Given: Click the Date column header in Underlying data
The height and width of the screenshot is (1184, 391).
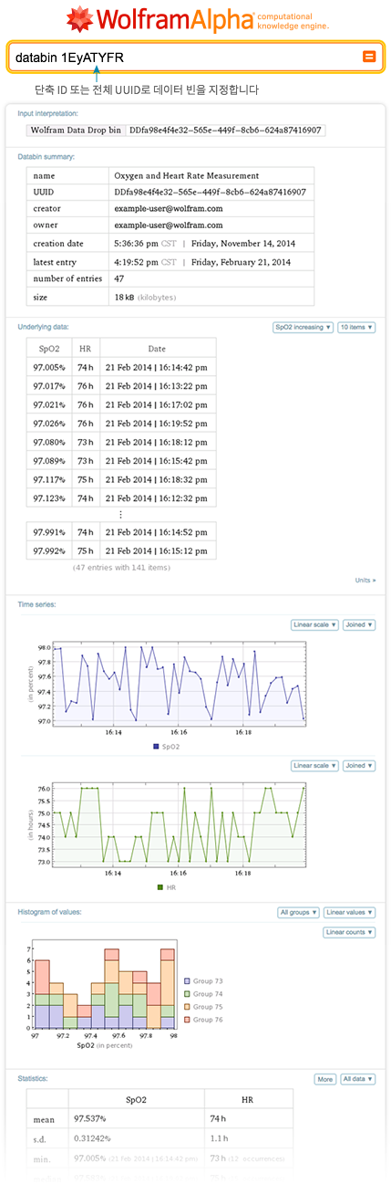Looking at the screenshot, I should point(158,349).
